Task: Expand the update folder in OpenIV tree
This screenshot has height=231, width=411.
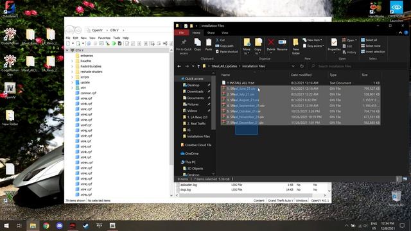Action: pyautogui.click(x=72, y=82)
